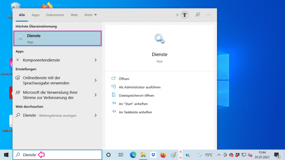Open the Paint palette taskbar app

tap(173, 155)
